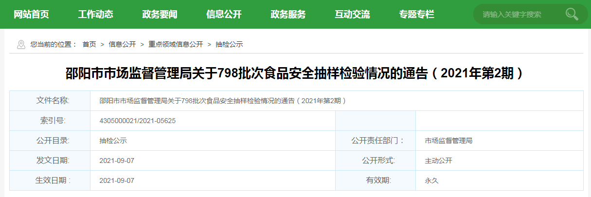Click 您当前的位置 breadcrumb label
This screenshot has width=591, height=197.
(54, 44)
